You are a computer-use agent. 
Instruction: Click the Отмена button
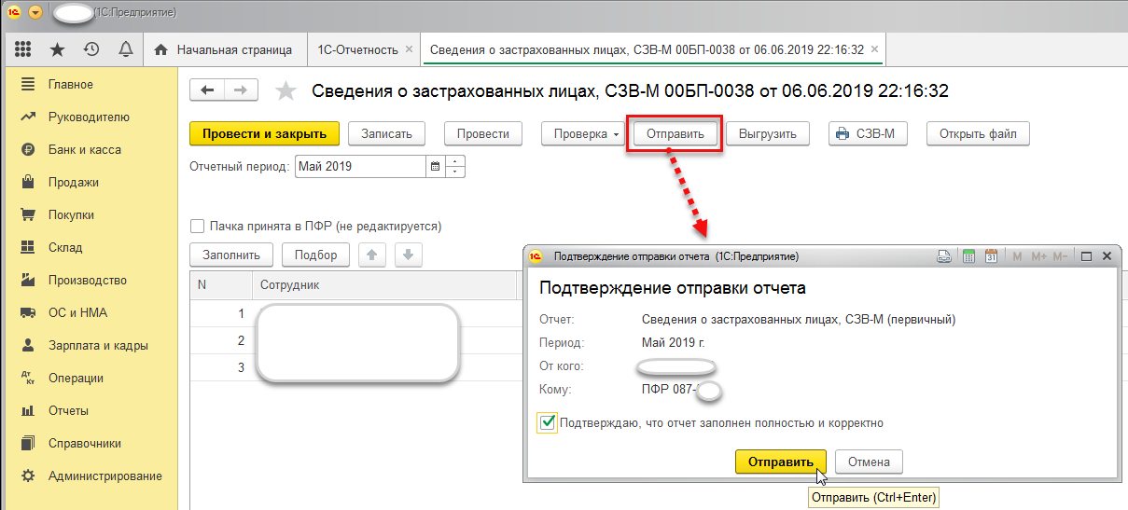coord(869,462)
